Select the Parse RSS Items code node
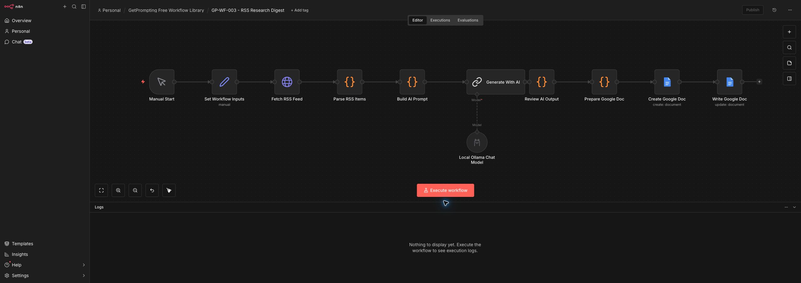 point(349,82)
